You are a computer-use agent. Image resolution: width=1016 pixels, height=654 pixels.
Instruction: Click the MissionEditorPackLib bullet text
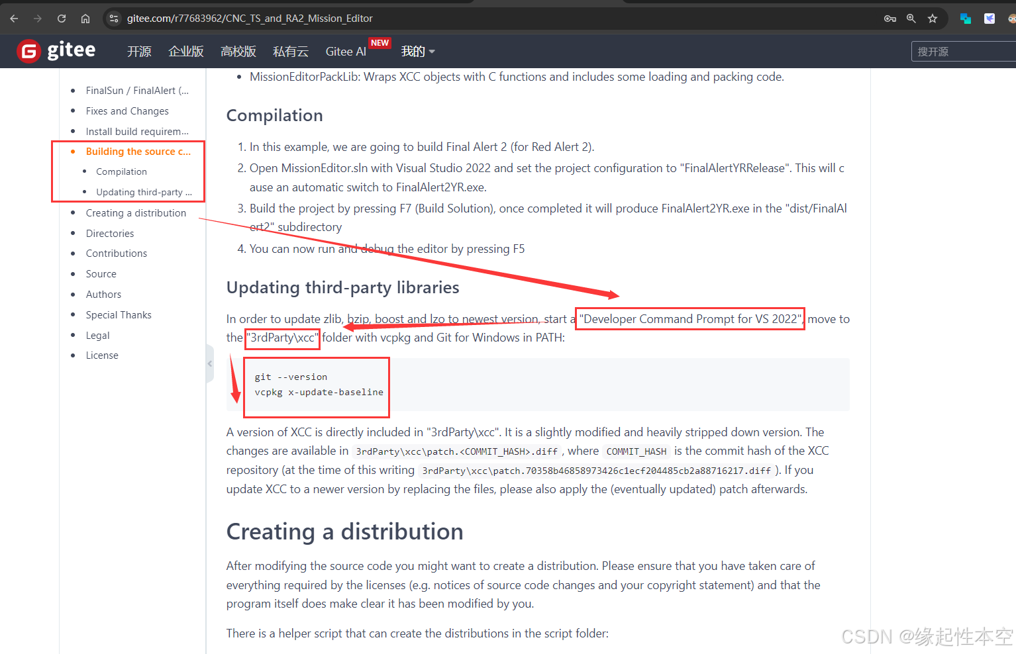pos(517,77)
